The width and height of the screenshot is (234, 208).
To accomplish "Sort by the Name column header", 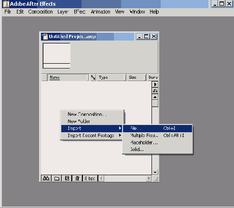I will (x=68, y=77).
